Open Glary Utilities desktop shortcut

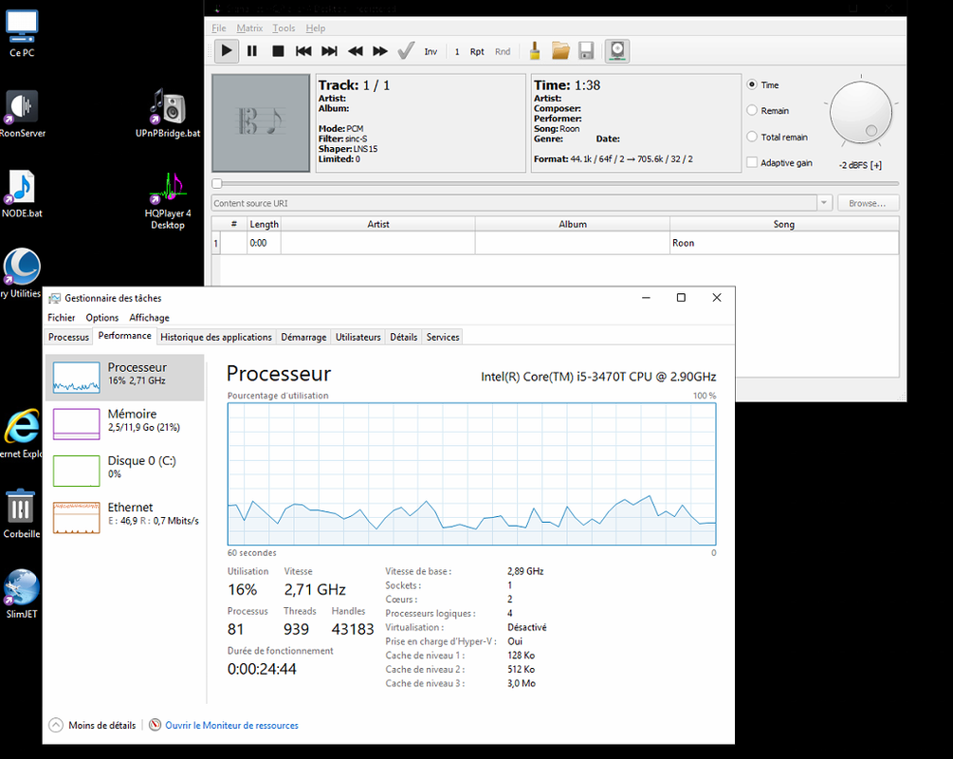(22, 273)
